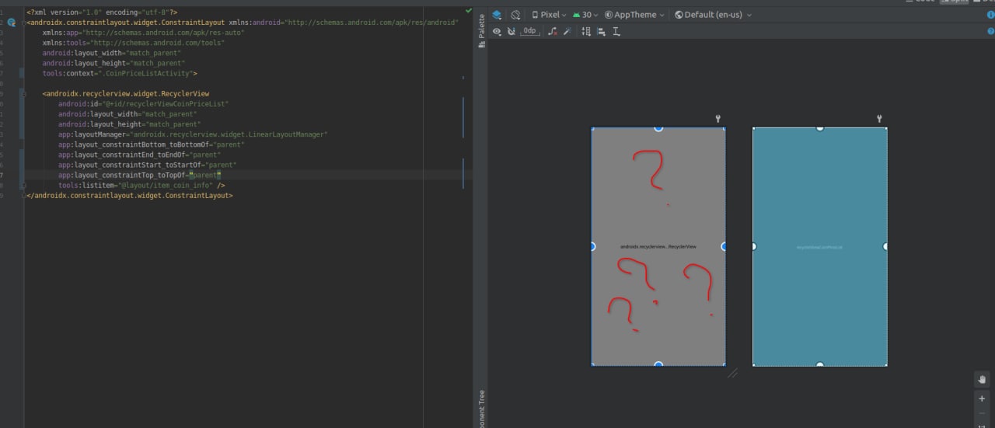Open the Default (en-us) locale dropdown
The width and height of the screenshot is (995, 428).
[713, 15]
